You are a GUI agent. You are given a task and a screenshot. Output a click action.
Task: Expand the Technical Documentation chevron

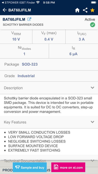click(x=92, y=160)
